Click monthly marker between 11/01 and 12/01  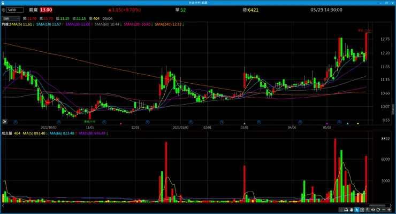(104, 122)
